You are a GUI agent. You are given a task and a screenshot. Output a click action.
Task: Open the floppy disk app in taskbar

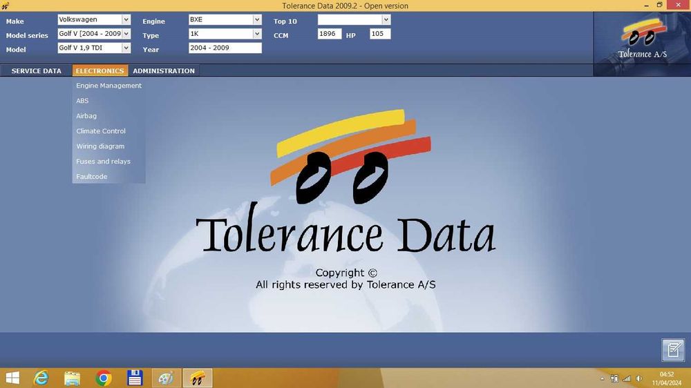tap(135, 378)
